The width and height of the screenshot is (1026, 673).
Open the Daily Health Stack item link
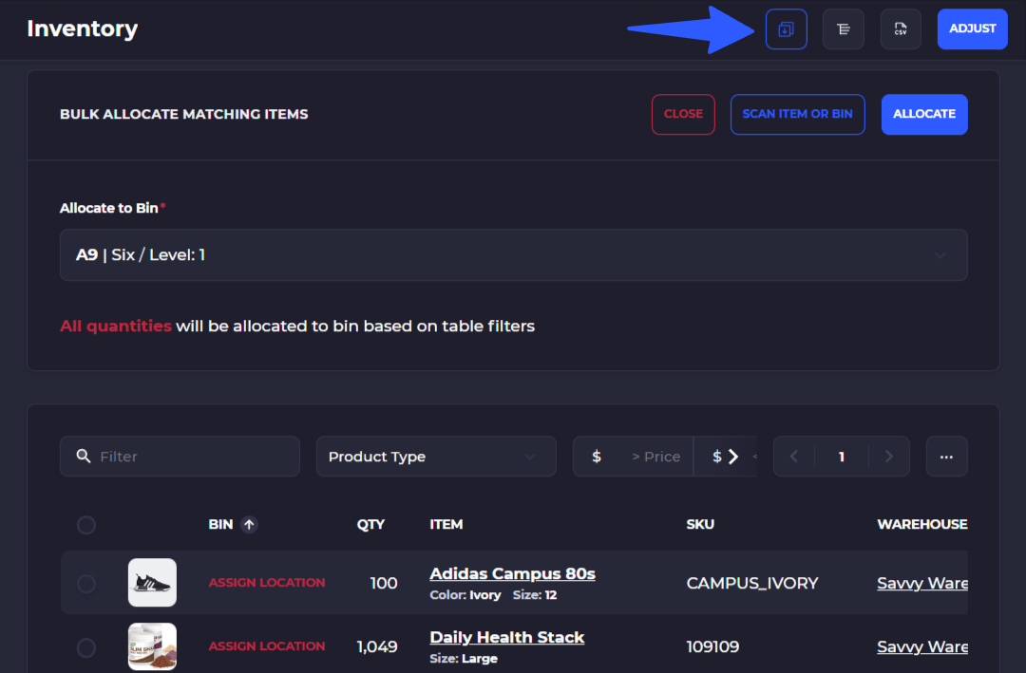507,637
